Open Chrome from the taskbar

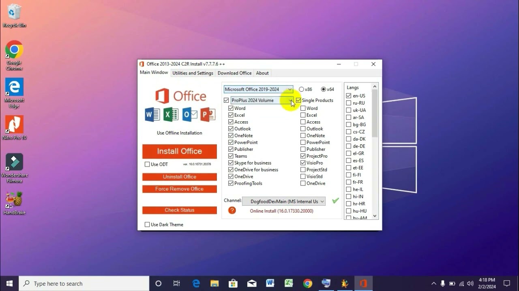[x=308, y=283]
